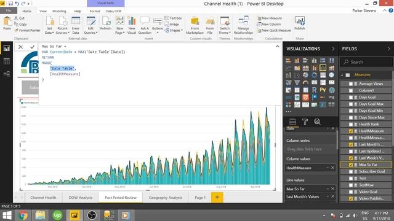Switch to the View ribbon tab

[x=43, y=11]
